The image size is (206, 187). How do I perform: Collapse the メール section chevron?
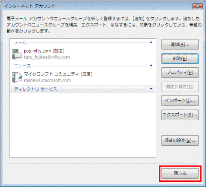(x=151, y=43)
